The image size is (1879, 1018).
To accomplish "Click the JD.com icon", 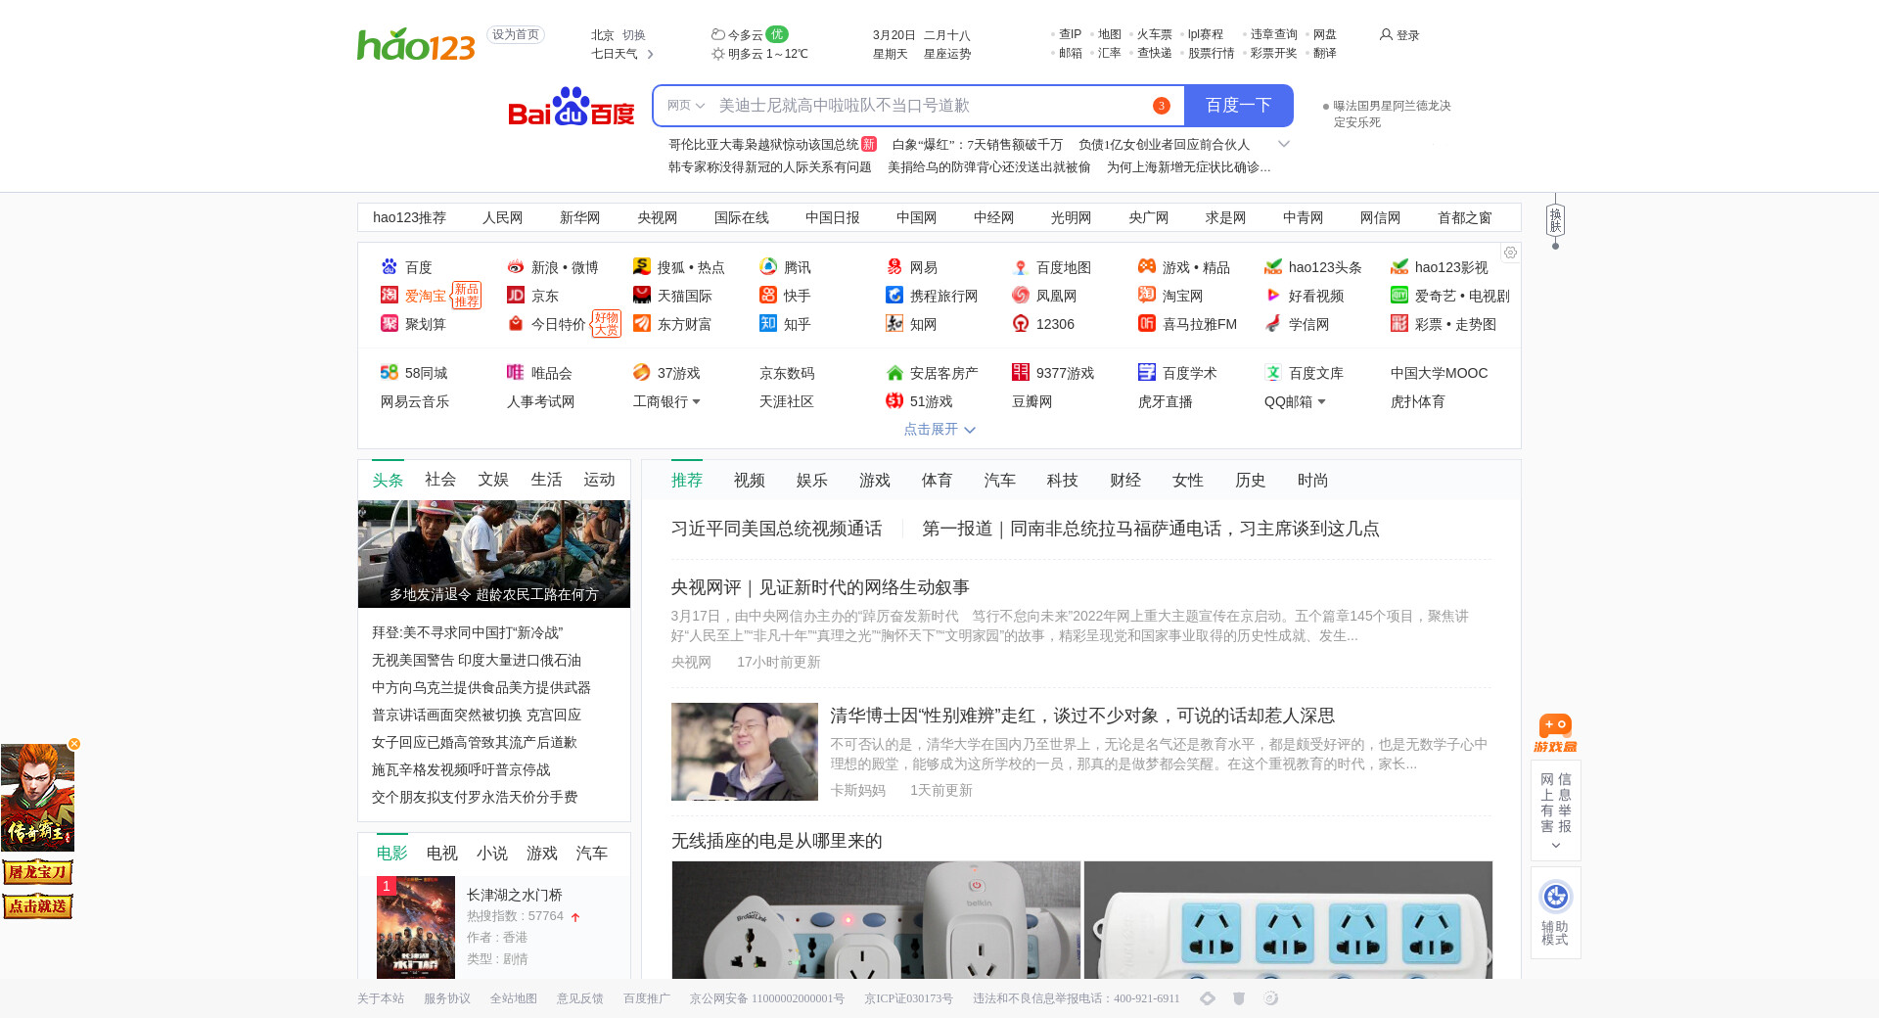I will click(x=516, y=296).
